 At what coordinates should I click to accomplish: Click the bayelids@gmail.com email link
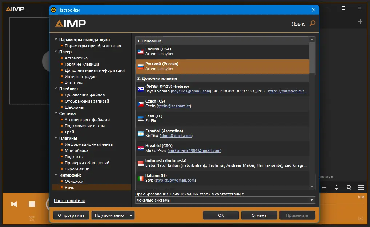pyautogui.click(x=191, y=91)
